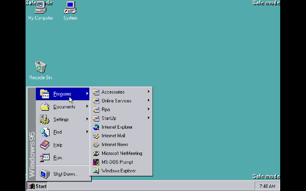This screenshot has width=306, height=191.
Task: Expand the Online Services submenu arrow
Action: coord(148,100)
